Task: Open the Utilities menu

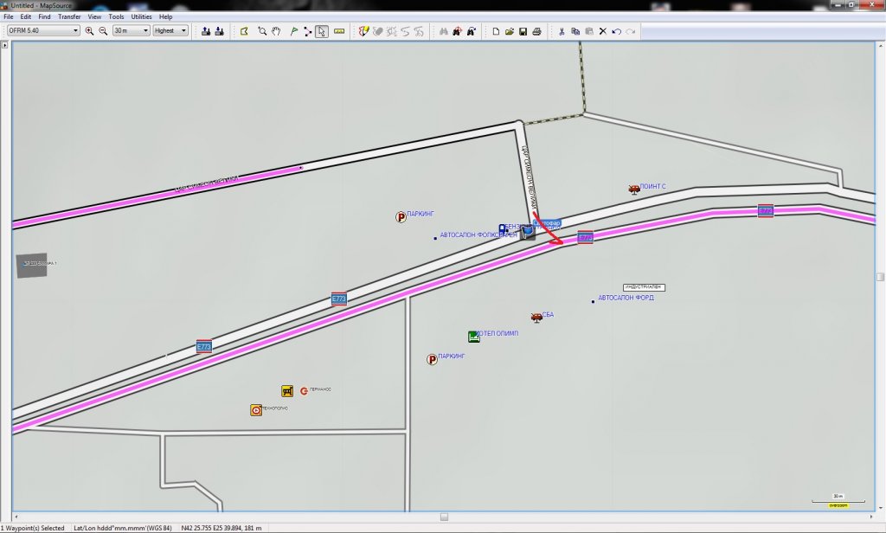Action: [140, 16]
